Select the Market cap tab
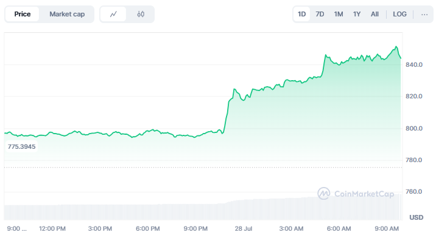 67,14
